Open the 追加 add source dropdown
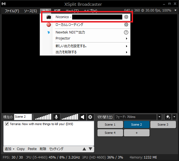179x161 pixels. point(9,149)
